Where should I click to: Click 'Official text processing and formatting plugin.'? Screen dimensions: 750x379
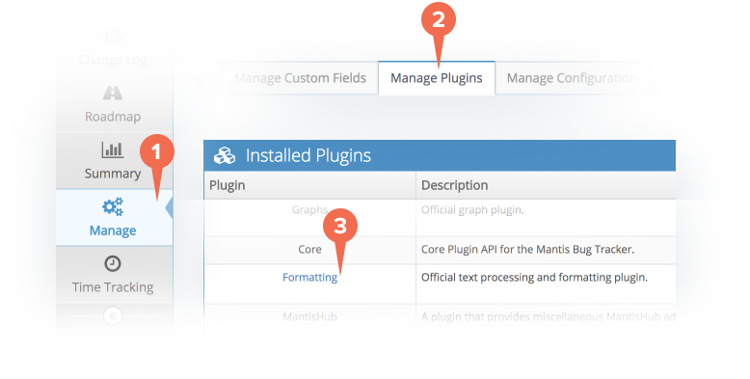pyautogui.click(x=534, y=278)
